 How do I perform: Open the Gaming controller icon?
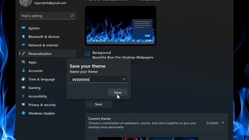click(23, 87)
